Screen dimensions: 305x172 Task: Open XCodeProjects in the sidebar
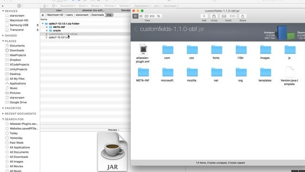point(20,64)
